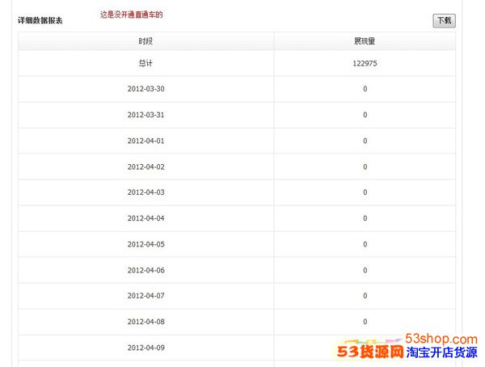Click the 详细数据报表 section title
The width and height of the screenshot is (485, 367).
click(x=40, y=20)
